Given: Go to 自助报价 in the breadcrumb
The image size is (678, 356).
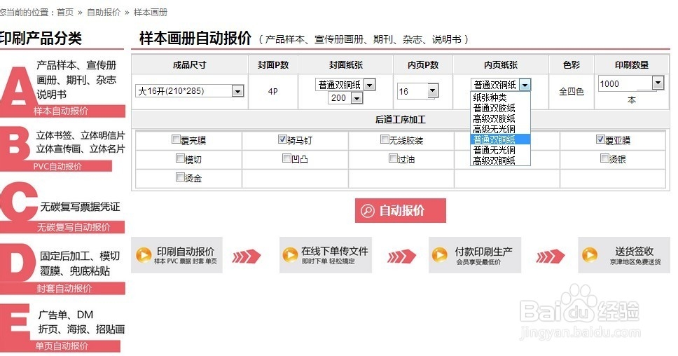Looking at the screenshot, I should 104,13.
